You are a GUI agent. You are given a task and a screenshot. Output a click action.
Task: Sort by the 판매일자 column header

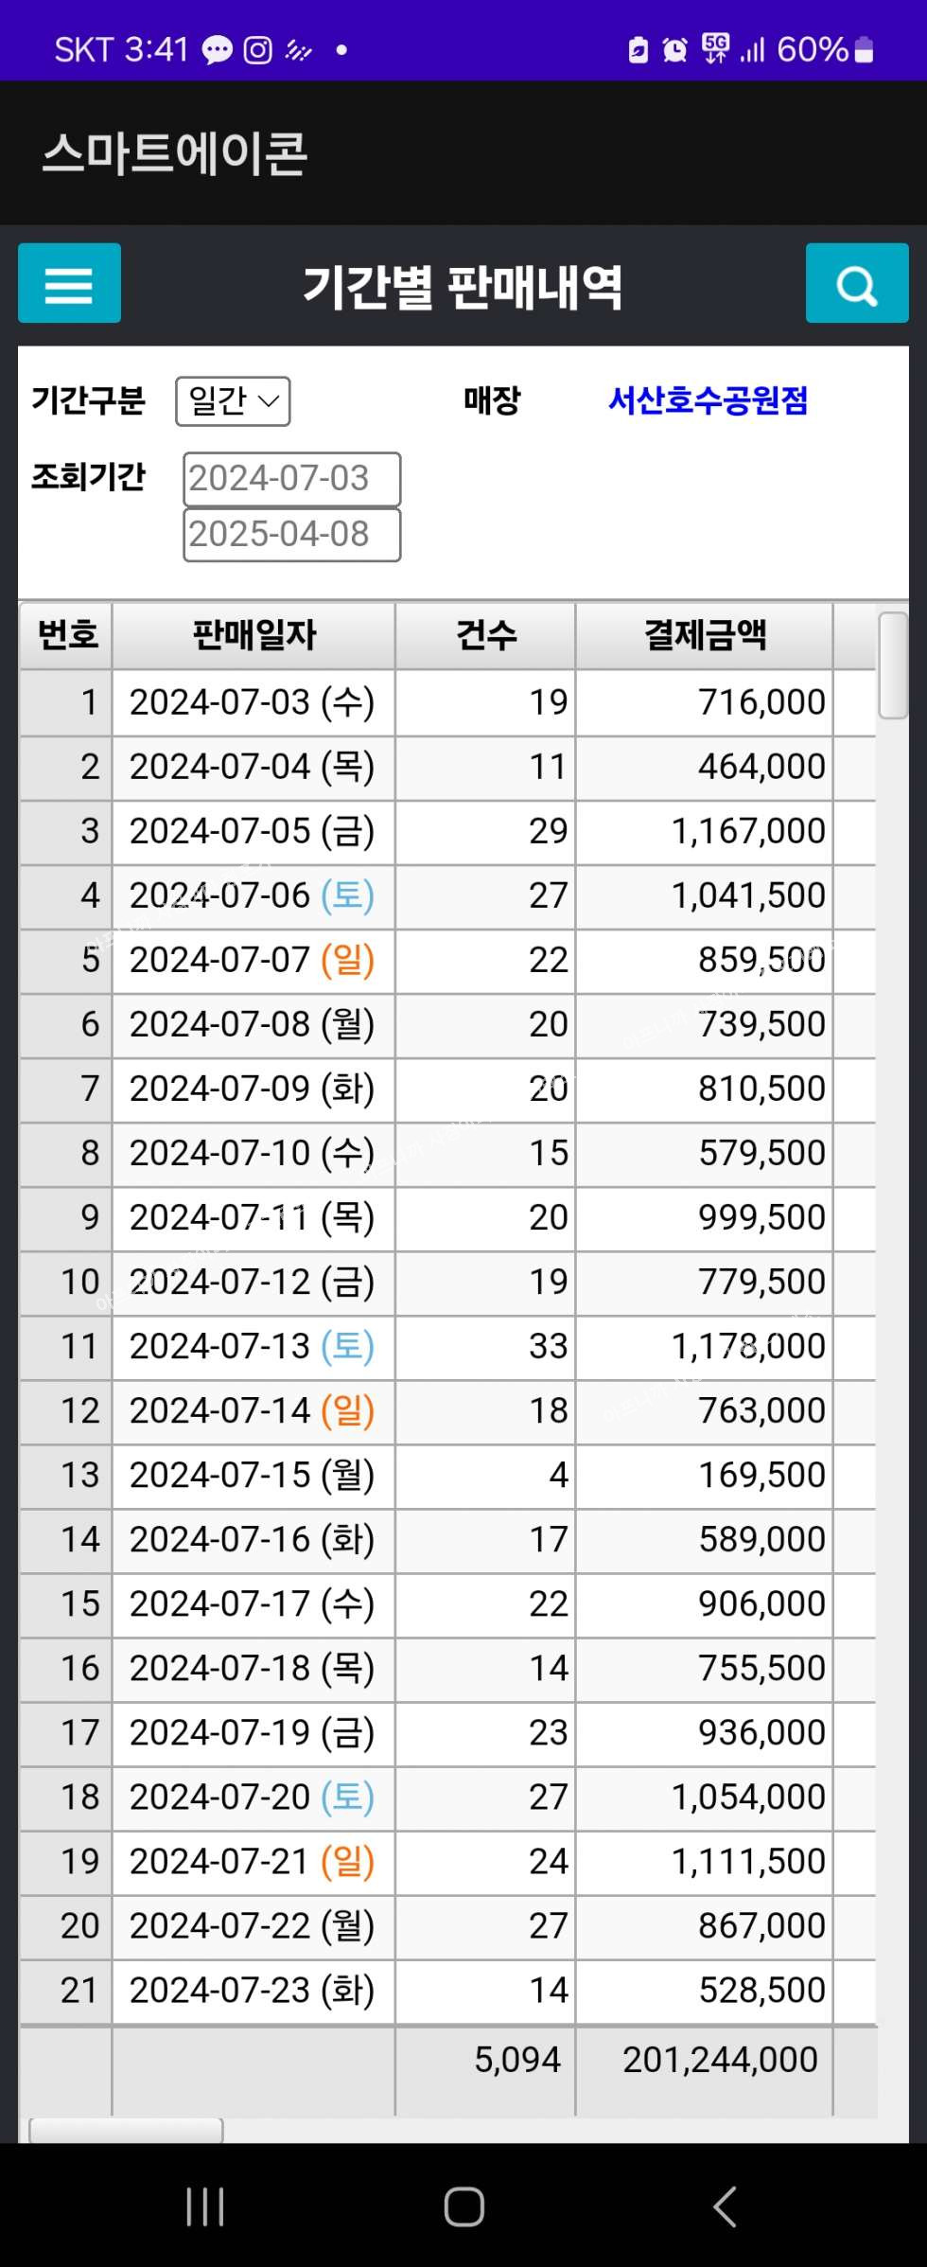(254, 635)
